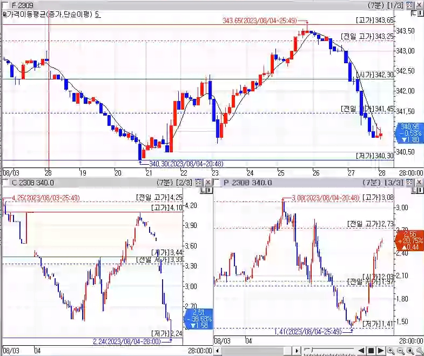Click the I scale button in P 2308 chart

tap(420, 191)
